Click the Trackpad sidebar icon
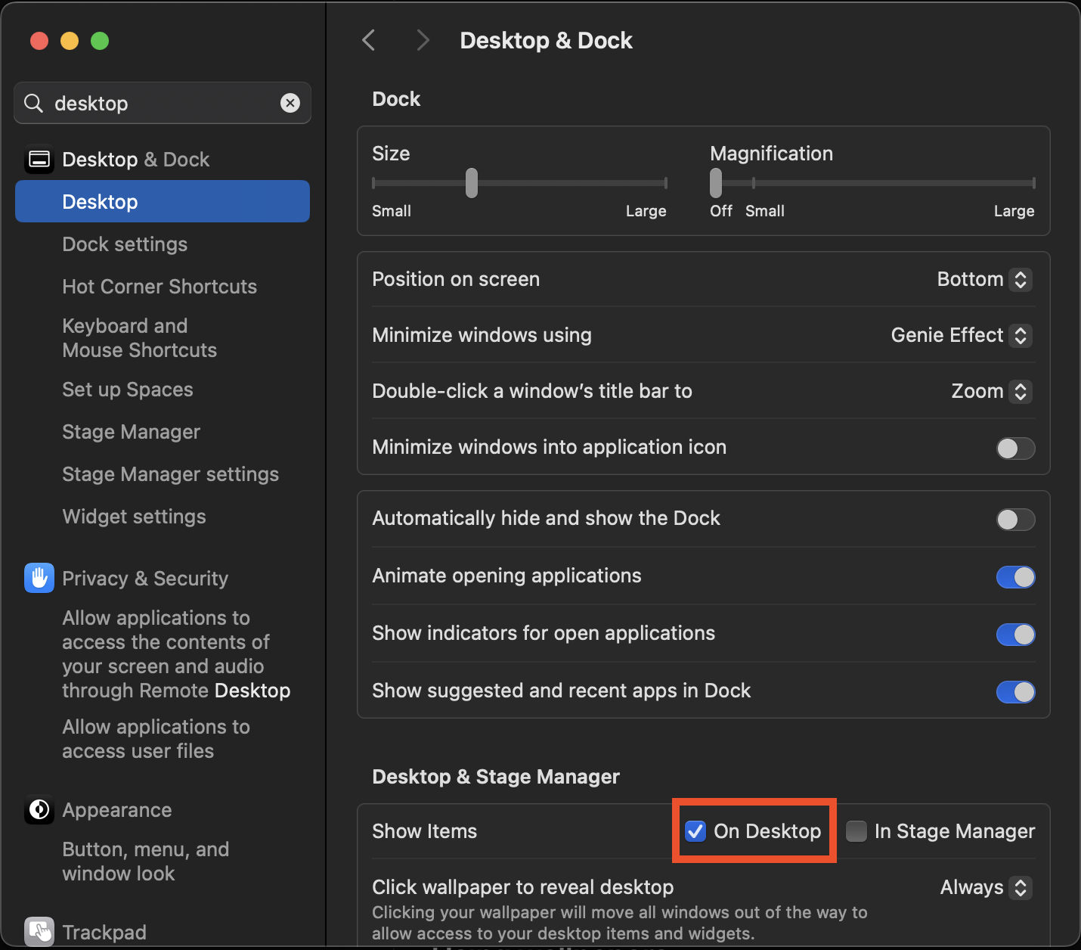The image size is (1081, 950). [39, 933]
